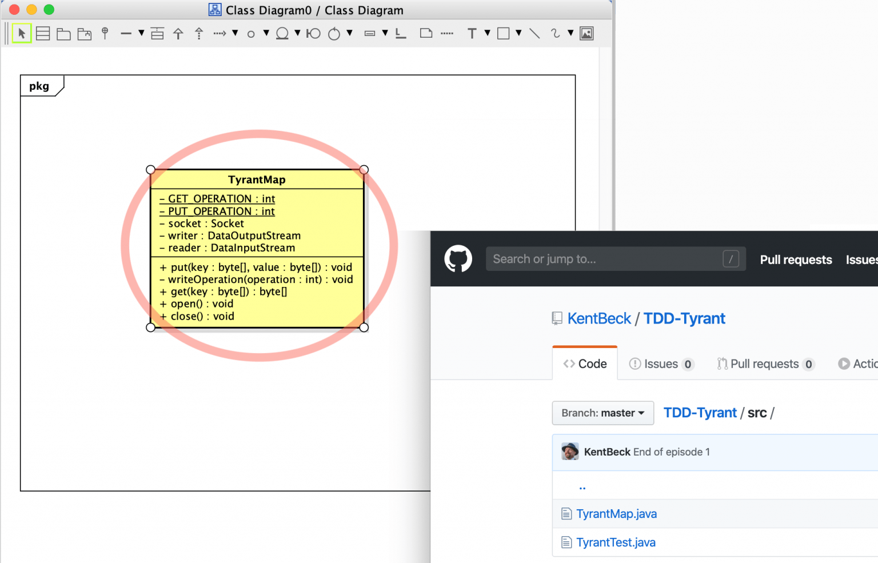Open the Branch: master dropdown
878x563 pixels.
click(603, 413)
